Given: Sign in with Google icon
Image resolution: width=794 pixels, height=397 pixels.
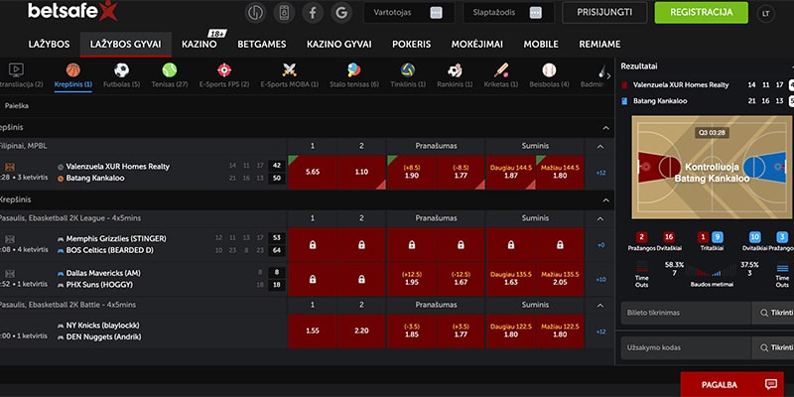Looking at the screenshot, I should [341, 13].
